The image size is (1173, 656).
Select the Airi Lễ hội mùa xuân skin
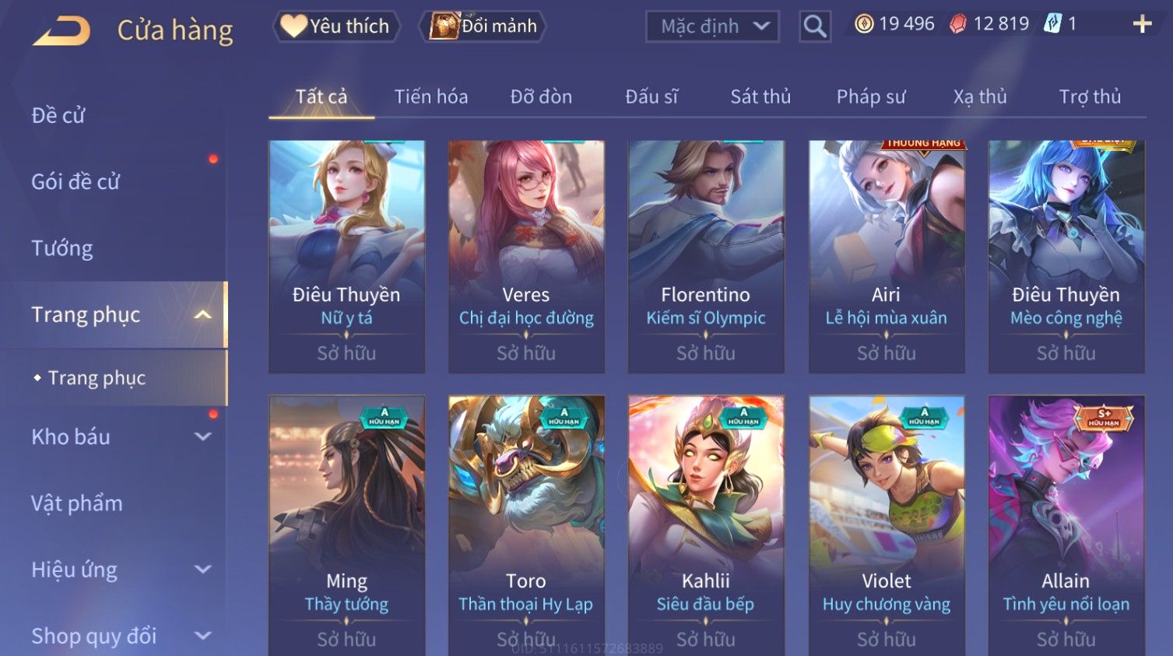click(x=887, y=256)
